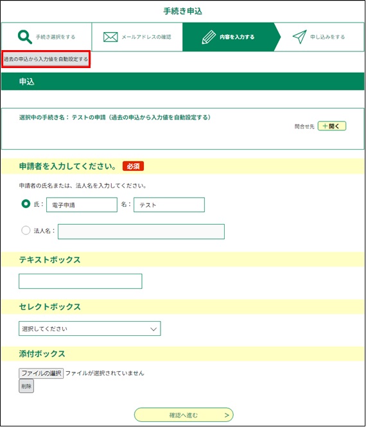Click ファイルの選択 file chooser button
The height and width of the screenshot is (429, 368).
pyautogui.click(x=41, y=373)
